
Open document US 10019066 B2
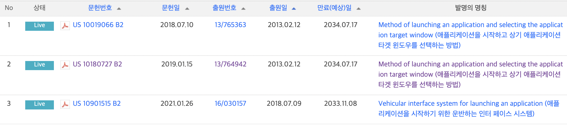[98, 25]
